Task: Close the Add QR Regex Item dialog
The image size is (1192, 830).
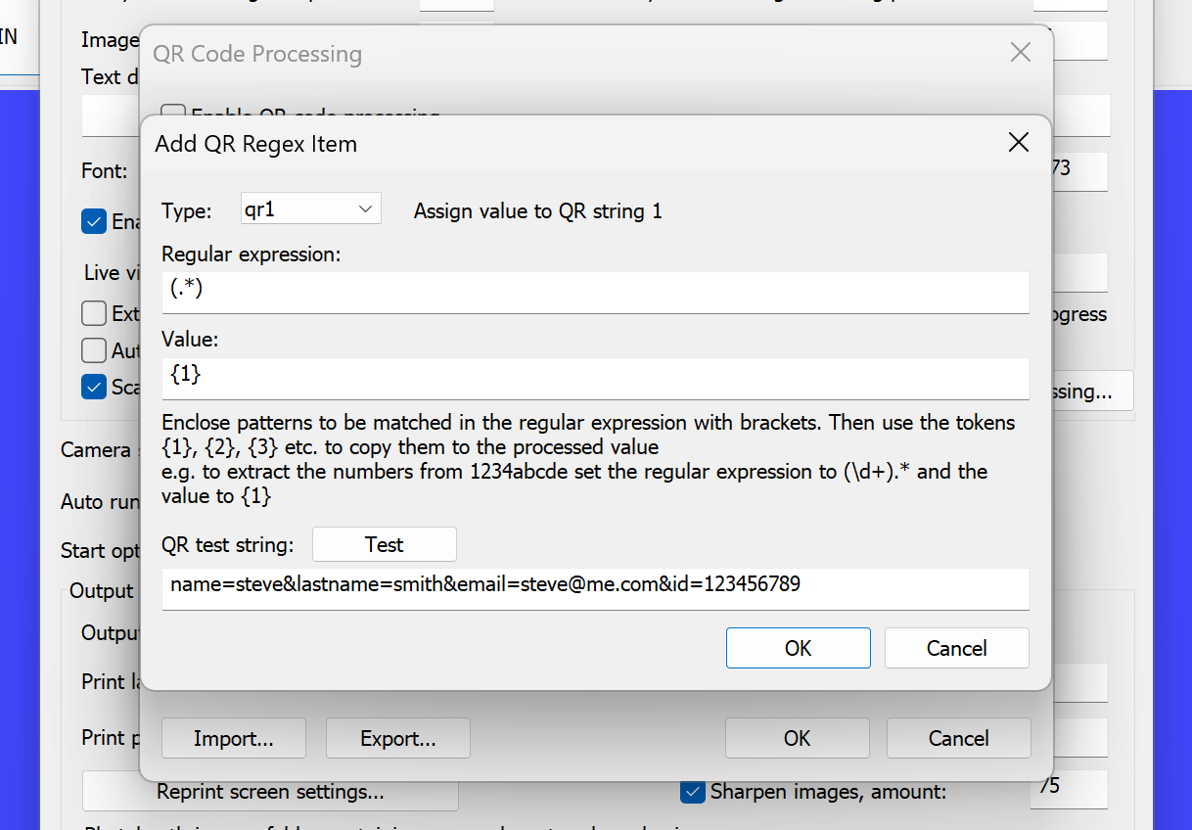Action: click(x=1018, y=143)
